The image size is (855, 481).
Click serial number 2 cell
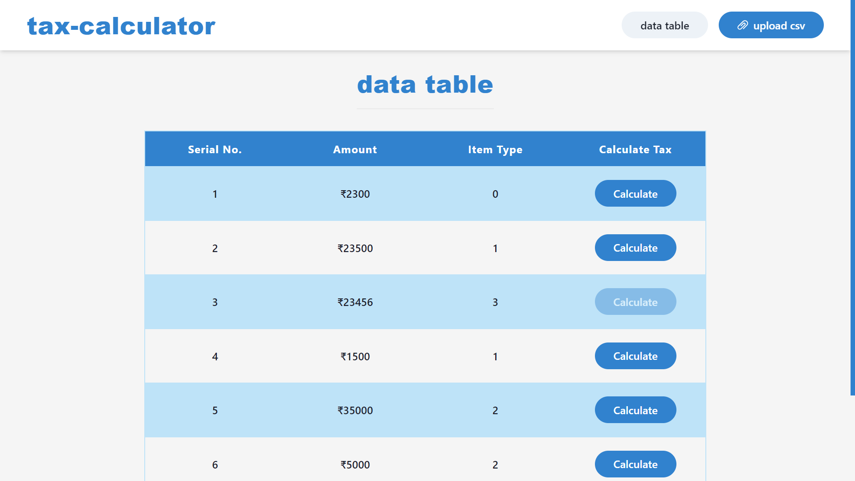[x=215, y=249]
